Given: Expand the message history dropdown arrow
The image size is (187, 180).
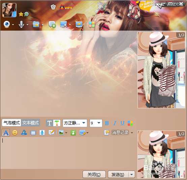Looking at the screenshot, I should click(132, 133).
